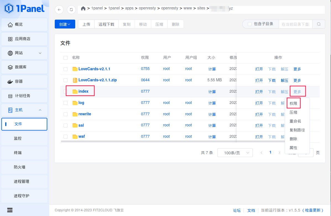Select 权限 from the more menu

coord(293,103)
